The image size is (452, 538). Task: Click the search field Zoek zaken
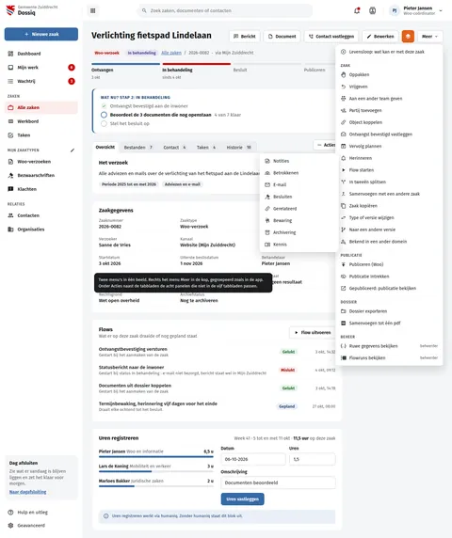tap(225, 10)
